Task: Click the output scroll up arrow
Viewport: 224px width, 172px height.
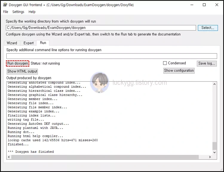Action: coord(214,84)
